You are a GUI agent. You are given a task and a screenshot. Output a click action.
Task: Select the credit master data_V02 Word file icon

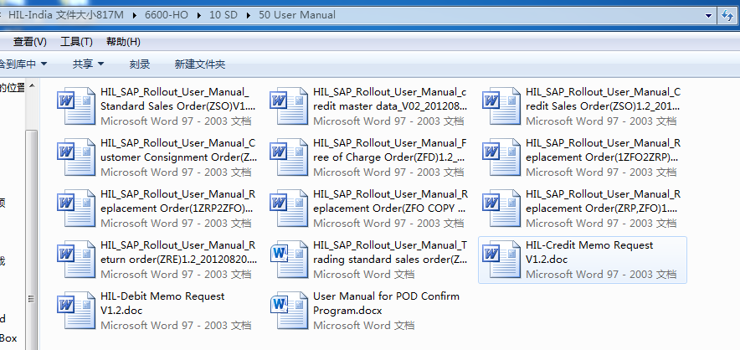pos(289,106)
